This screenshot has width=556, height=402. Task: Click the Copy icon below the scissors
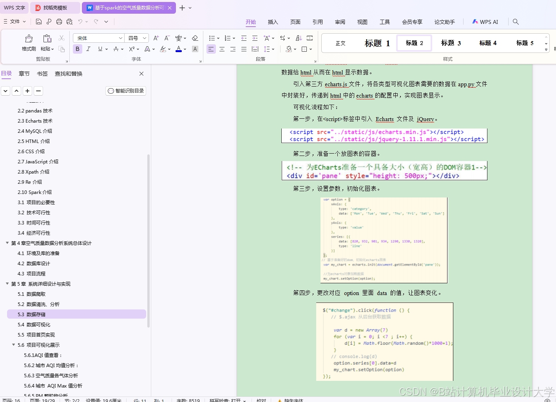click(62, 49)
